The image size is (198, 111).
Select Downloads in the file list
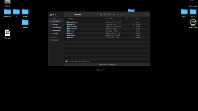[x=73, y=29]
